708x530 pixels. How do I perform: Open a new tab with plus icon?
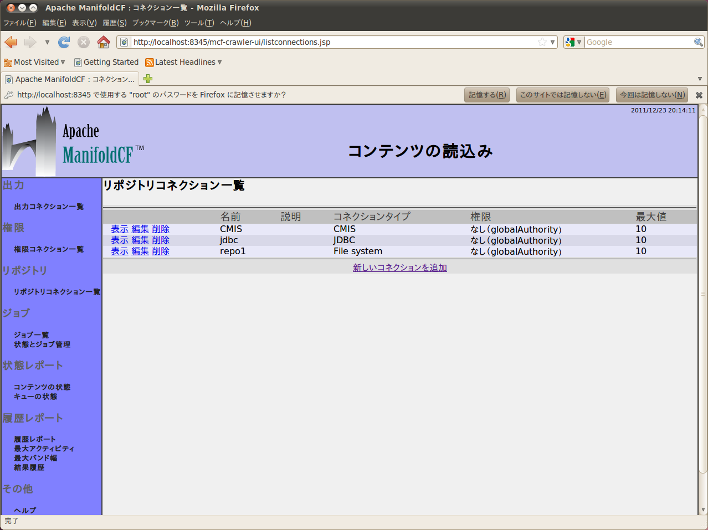[x=148, y=79]
